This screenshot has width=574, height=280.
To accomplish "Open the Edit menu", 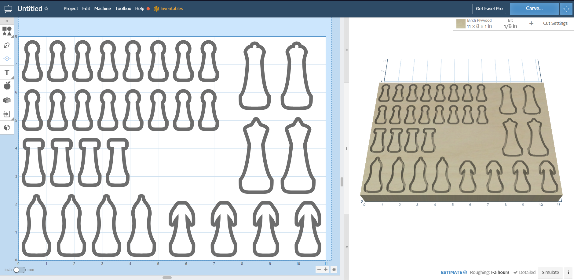I will click(x=86, y=9).
